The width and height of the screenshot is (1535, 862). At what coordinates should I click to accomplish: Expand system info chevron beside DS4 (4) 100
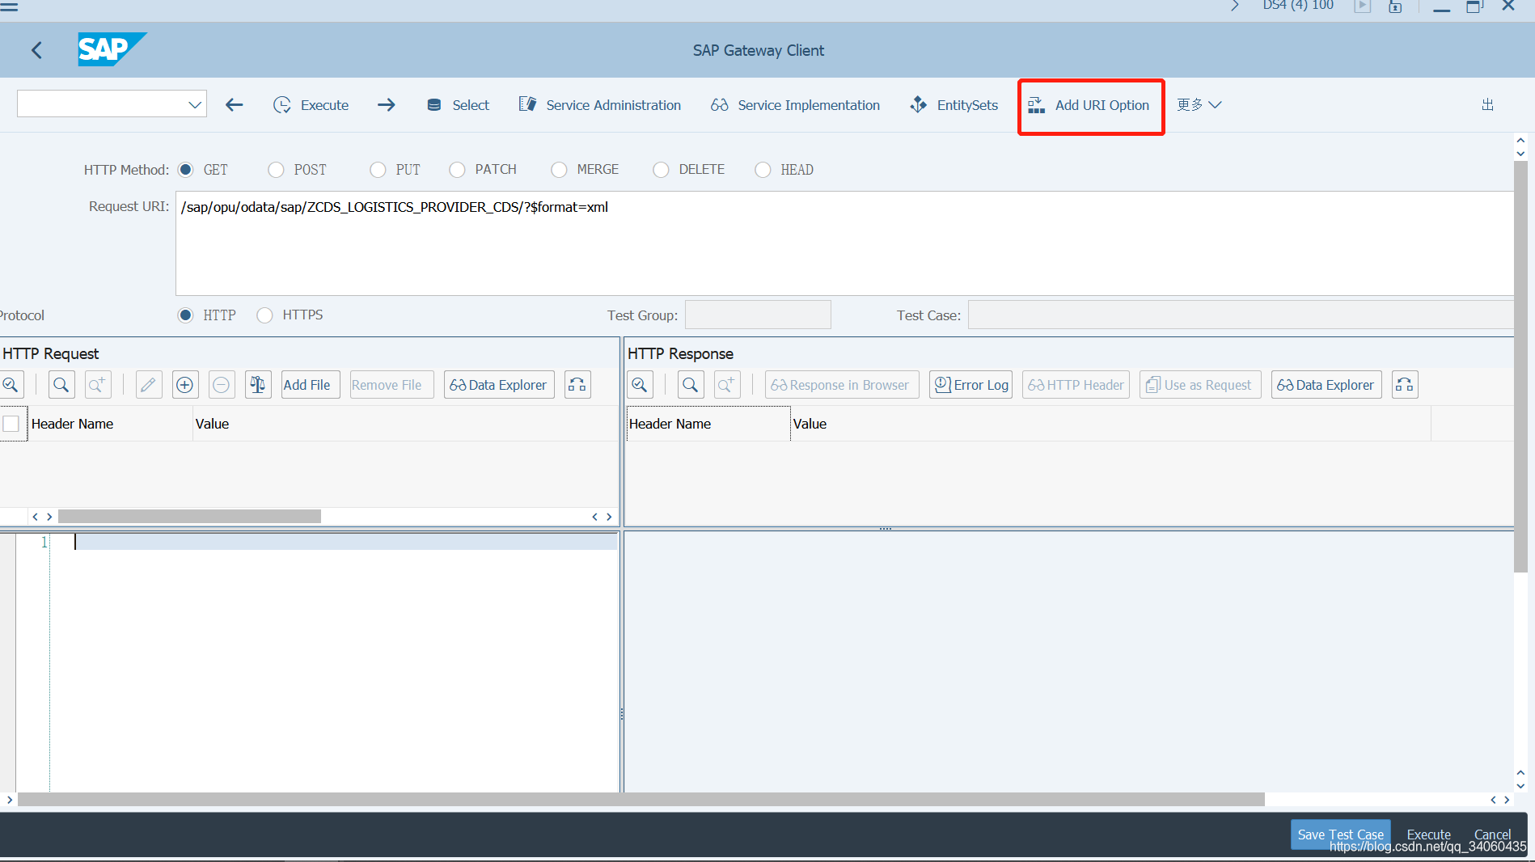[x=1235, y=6]
